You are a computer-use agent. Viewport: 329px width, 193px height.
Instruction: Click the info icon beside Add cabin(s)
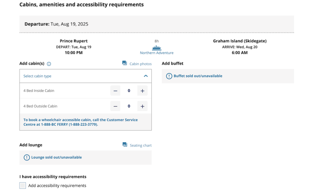[x=49, y=64]
